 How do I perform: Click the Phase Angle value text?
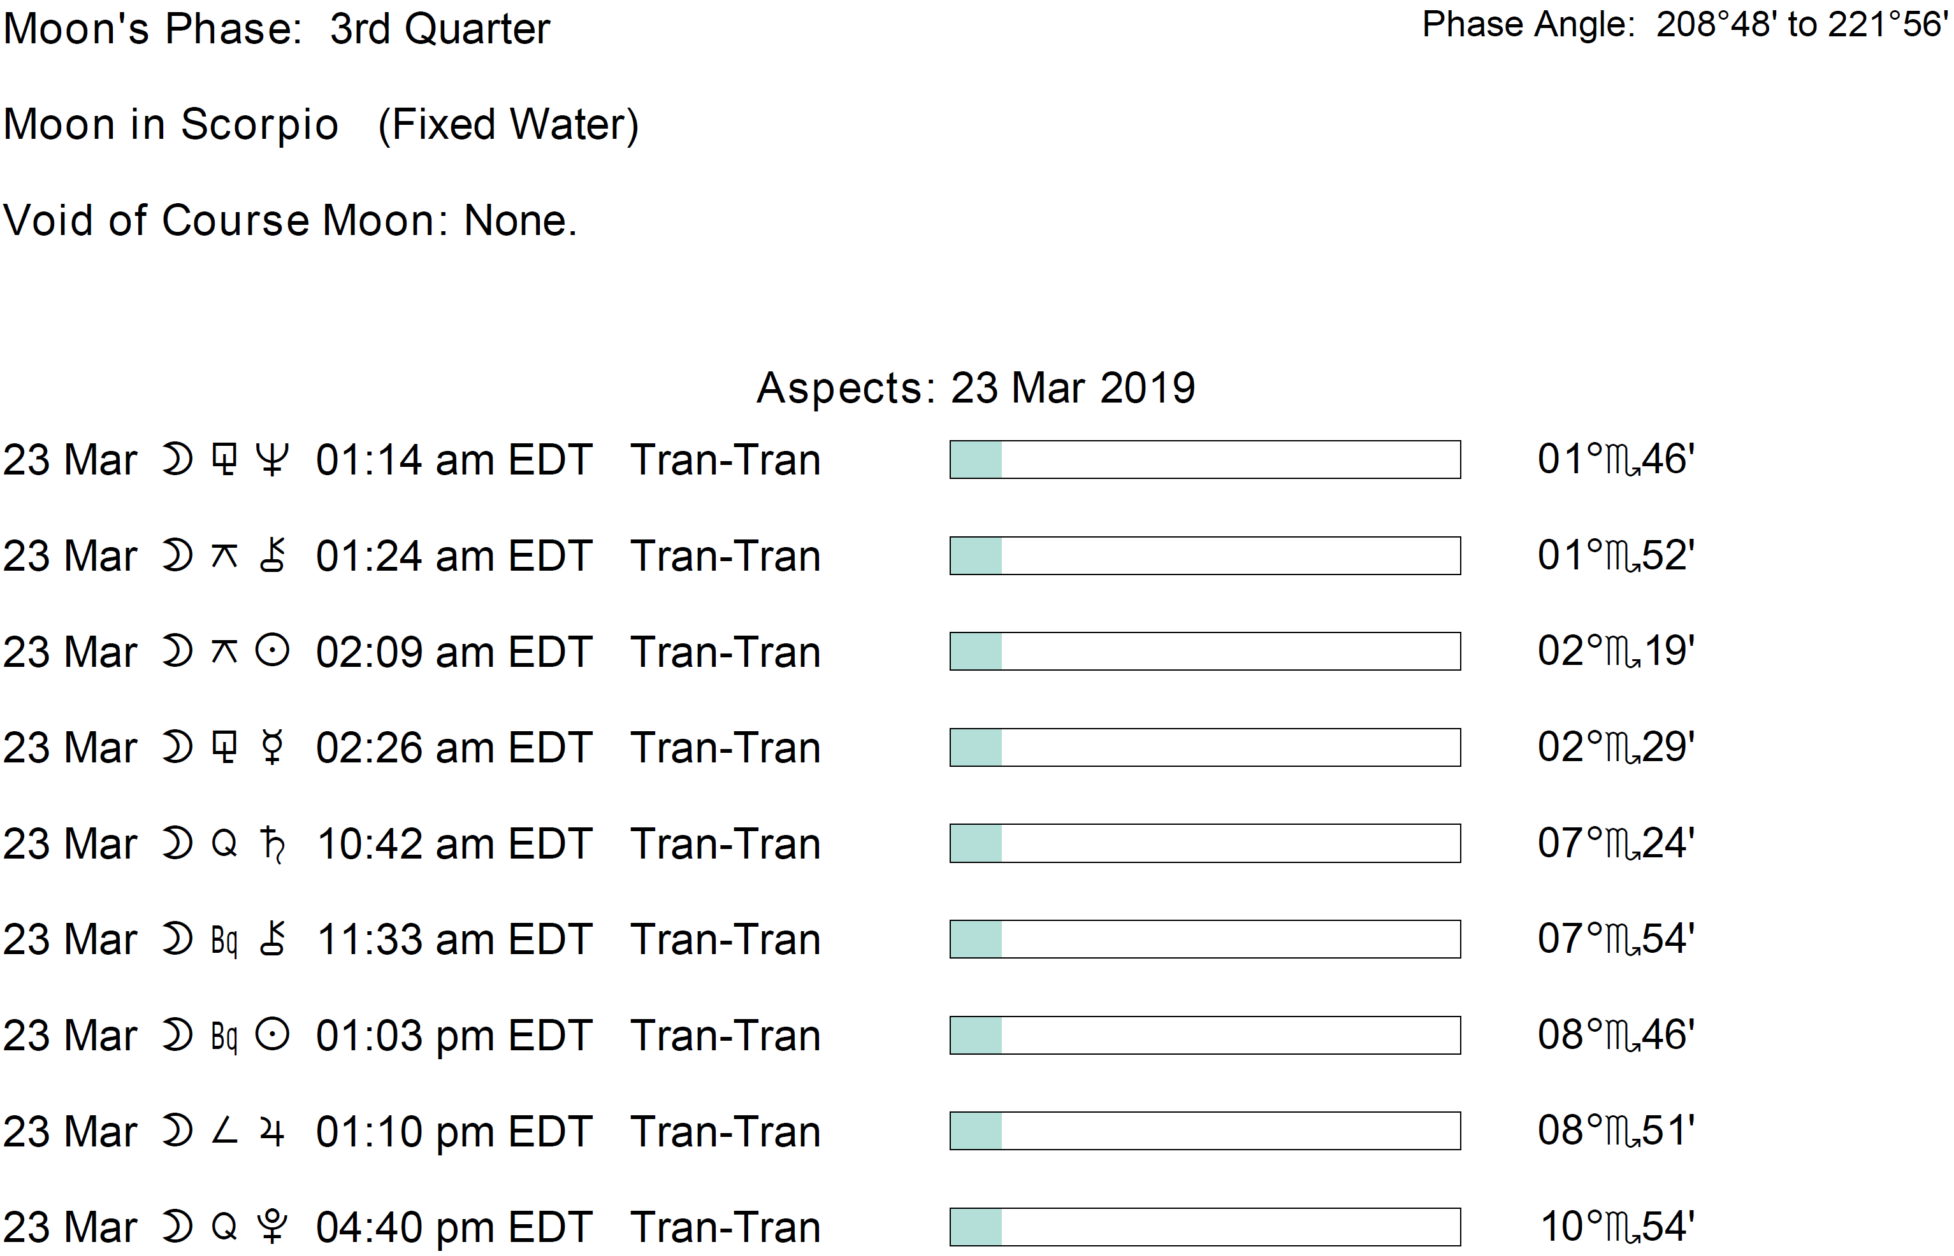click(x=1684, y=24)
